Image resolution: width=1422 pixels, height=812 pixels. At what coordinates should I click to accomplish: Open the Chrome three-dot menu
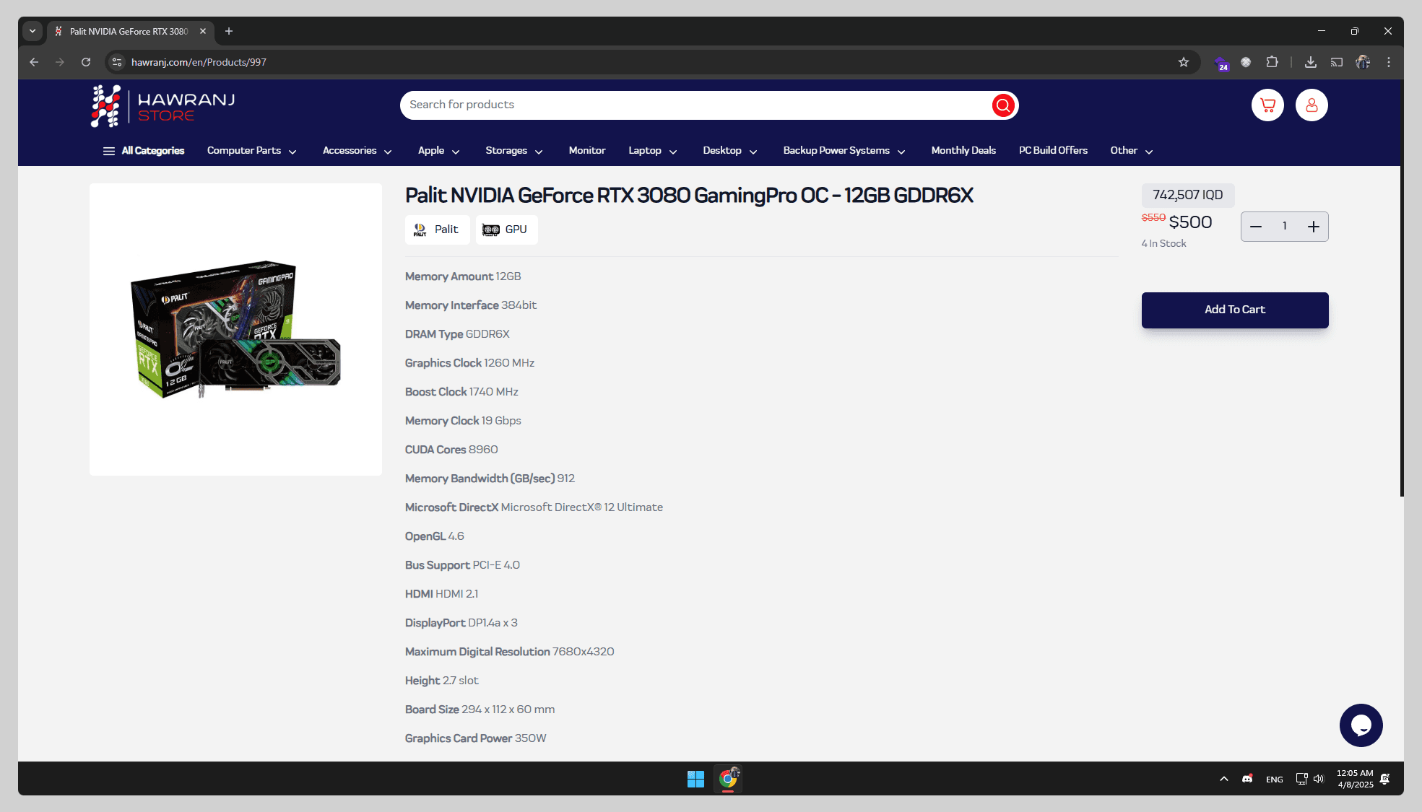pyautogui.click(x=1389, y=62)
